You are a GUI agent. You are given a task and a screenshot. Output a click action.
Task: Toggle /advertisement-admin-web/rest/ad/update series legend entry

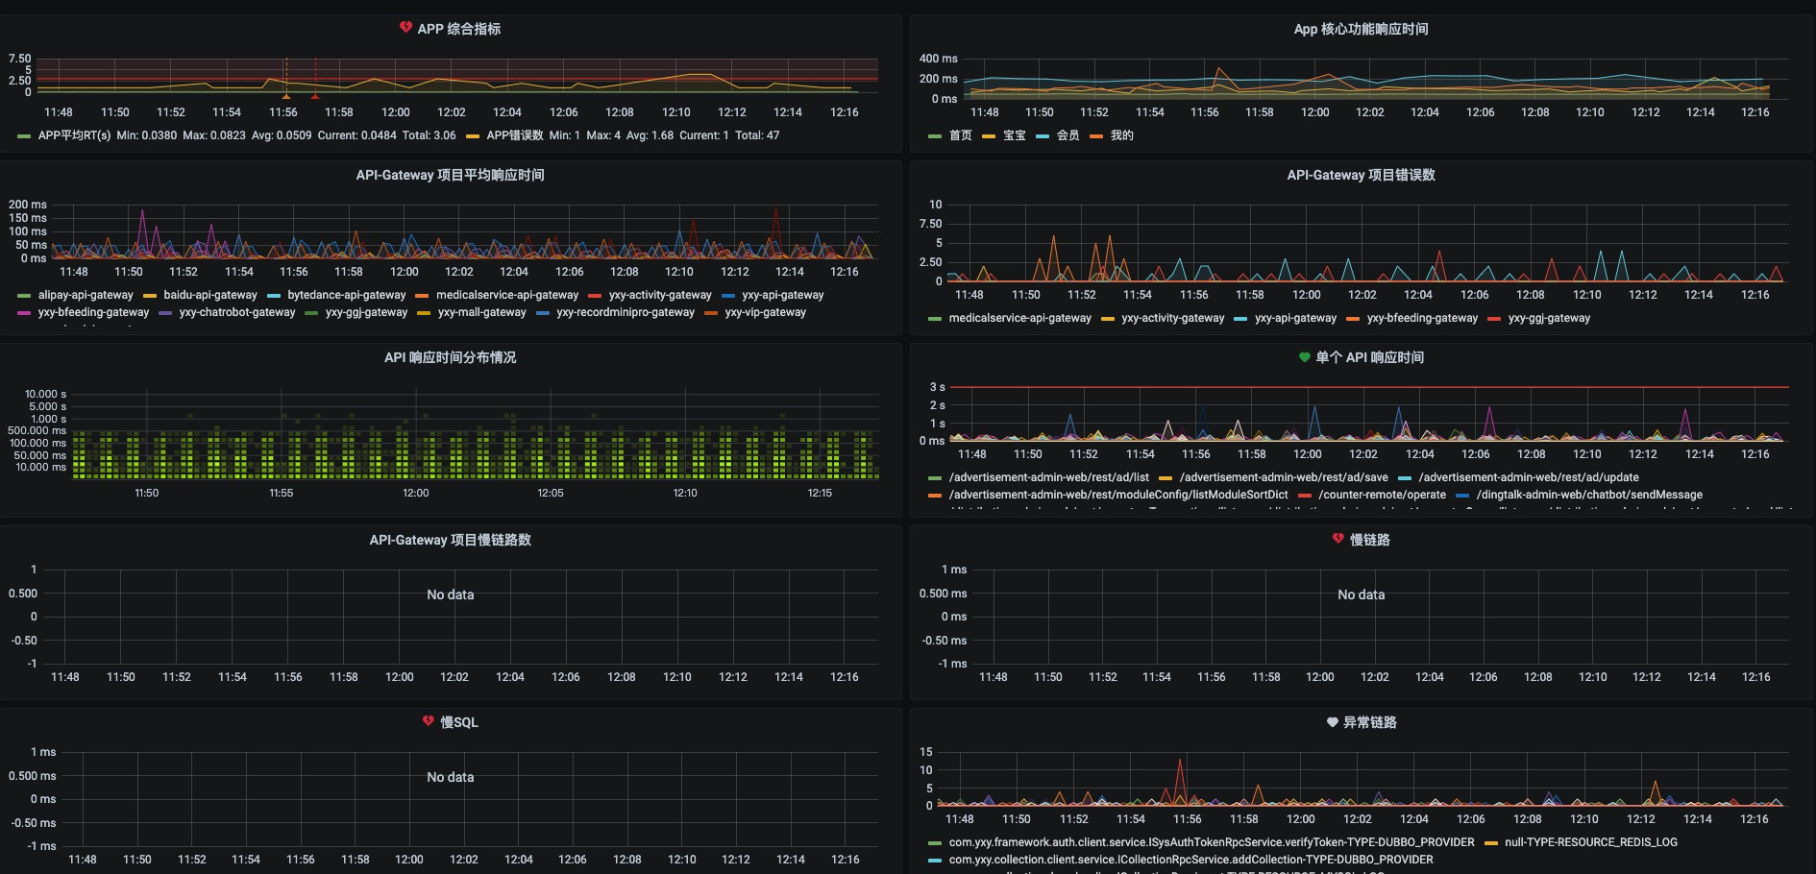pos(1529,477)
